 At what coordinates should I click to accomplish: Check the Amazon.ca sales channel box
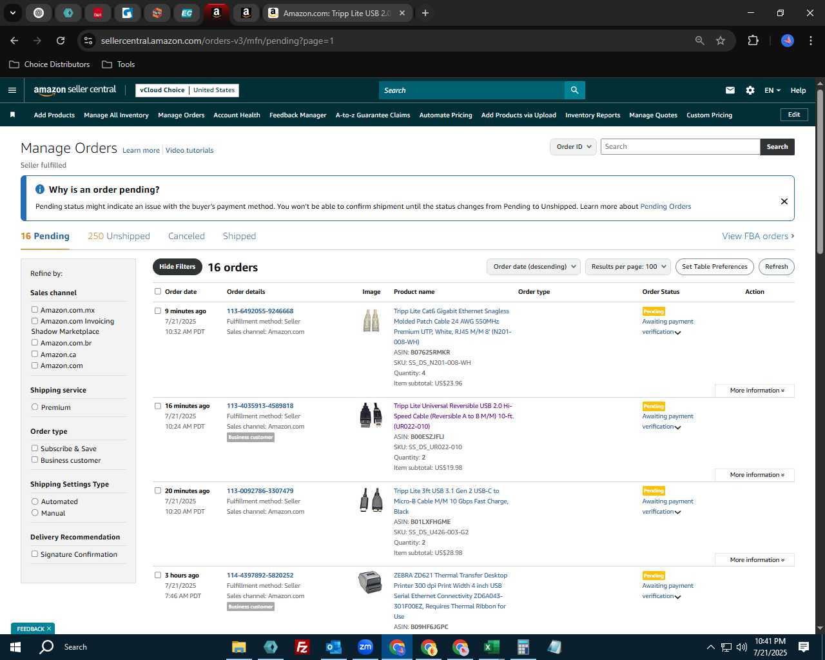click(x=35, y=354)
